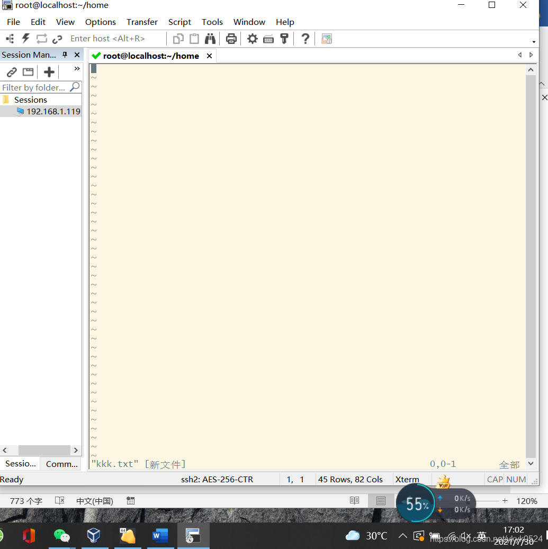Open WeChat from the taskbar

coord(61,535)
